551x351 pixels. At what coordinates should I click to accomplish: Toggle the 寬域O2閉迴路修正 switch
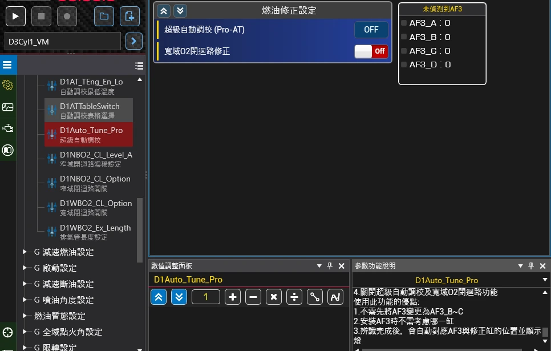pyautogui.click(x=371, y=51)
